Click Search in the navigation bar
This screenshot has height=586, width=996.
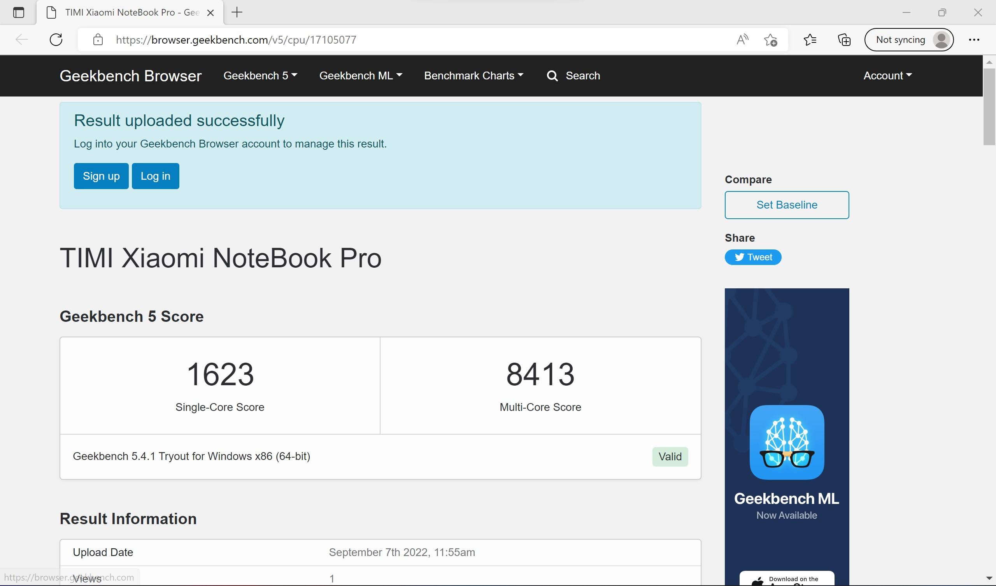573,75
